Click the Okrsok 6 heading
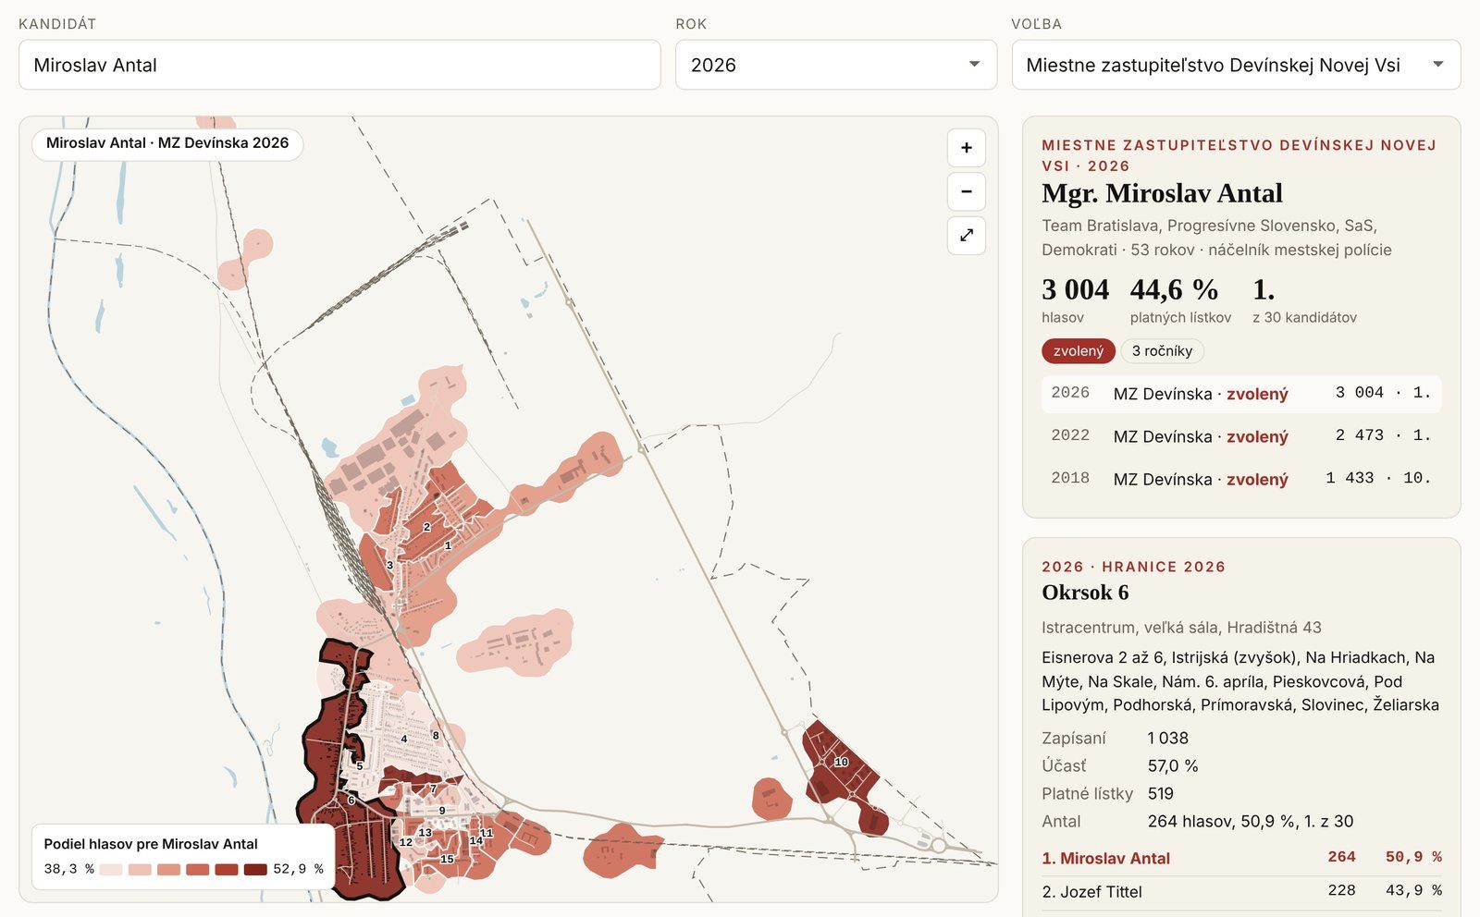1480x917 pixels. pos(1085,593)
